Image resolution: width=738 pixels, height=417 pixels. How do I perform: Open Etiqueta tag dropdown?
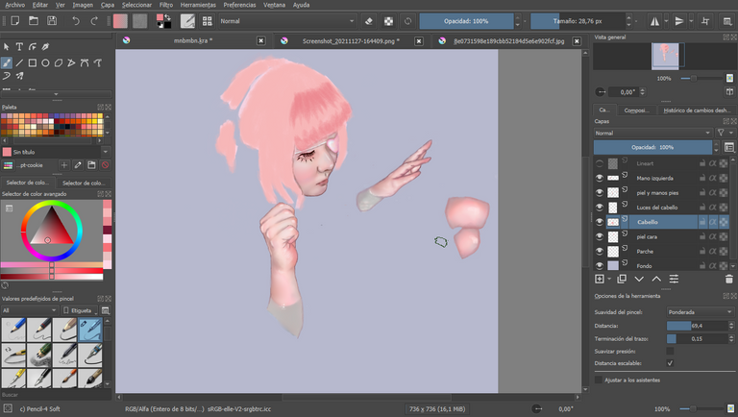(x=80, y=310)
